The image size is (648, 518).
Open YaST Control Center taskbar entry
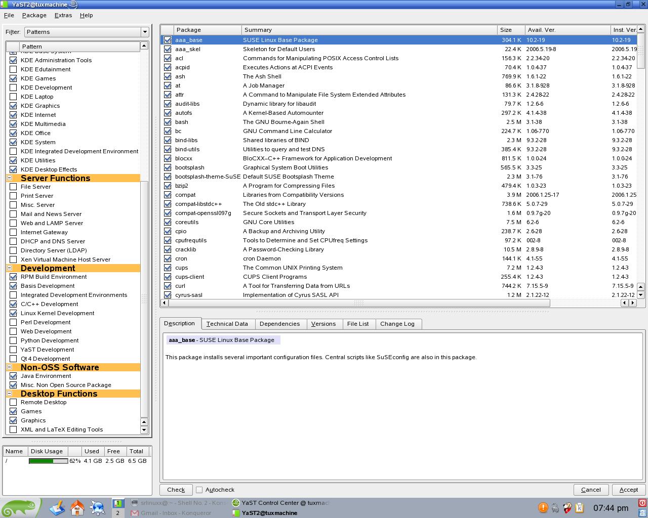[x=280, y=503]
